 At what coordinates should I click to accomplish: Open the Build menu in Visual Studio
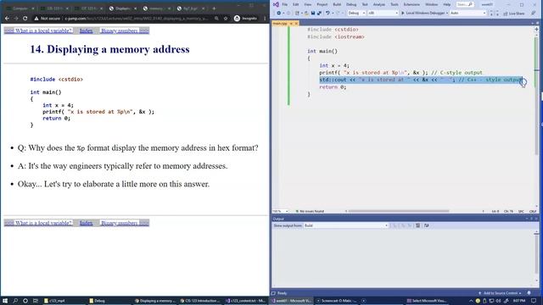coord(337,4)
